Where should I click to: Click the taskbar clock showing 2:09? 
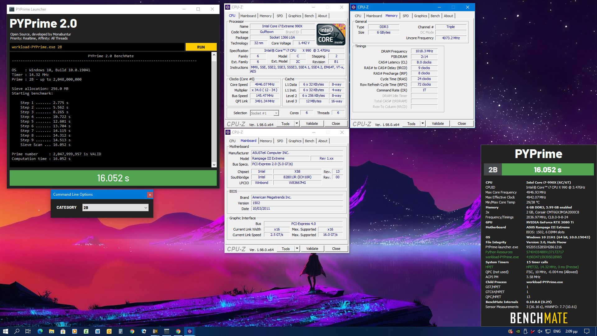pyautogui.click(x=572, y=331)
